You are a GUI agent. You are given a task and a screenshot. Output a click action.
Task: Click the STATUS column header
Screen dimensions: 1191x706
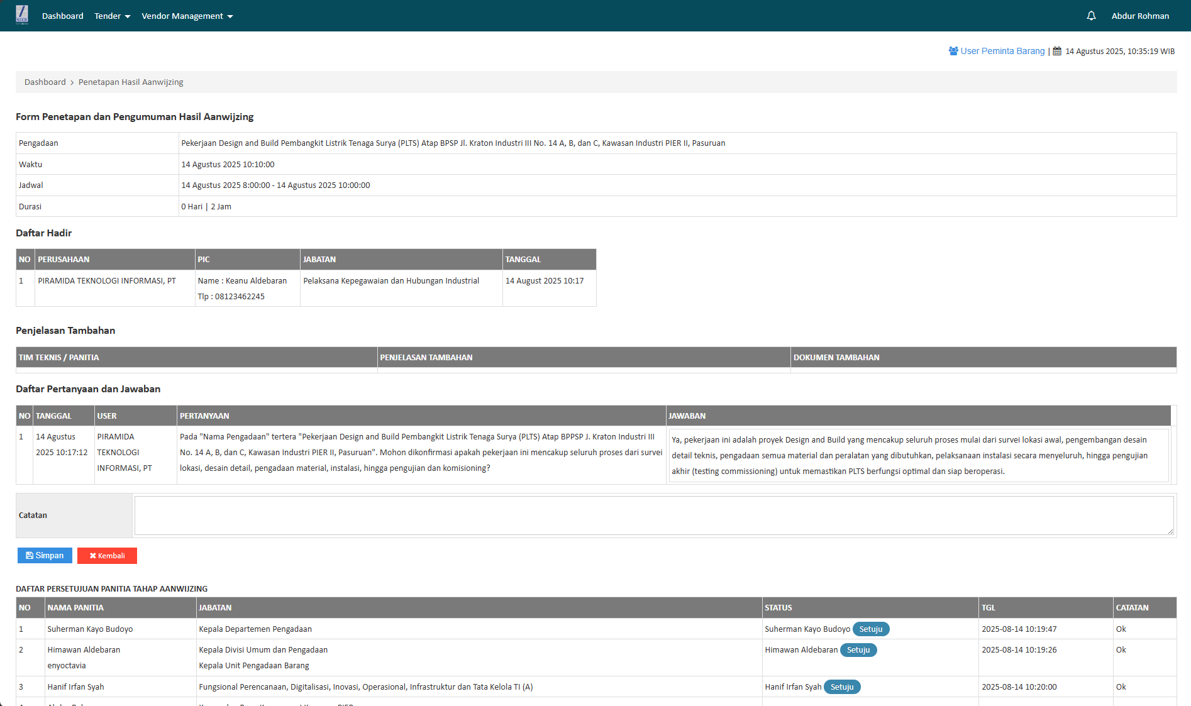coord(870,608)
